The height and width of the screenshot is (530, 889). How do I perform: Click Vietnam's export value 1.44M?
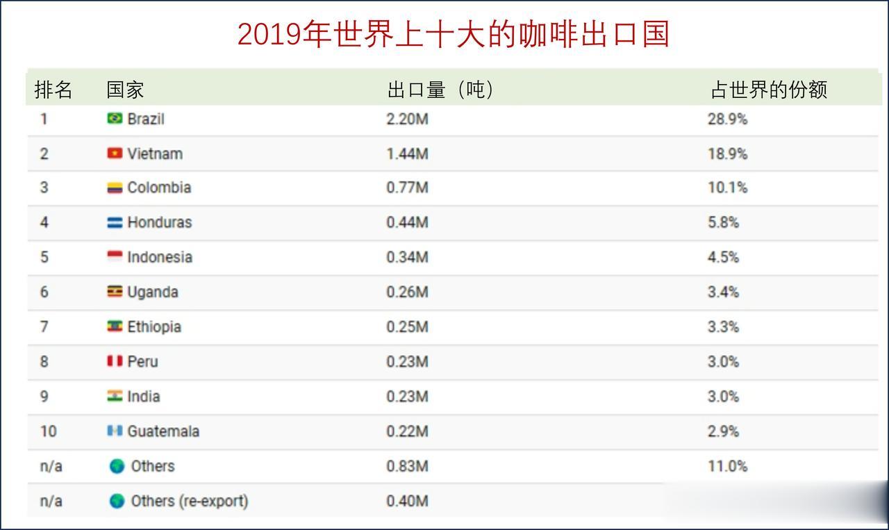(407, 154)
